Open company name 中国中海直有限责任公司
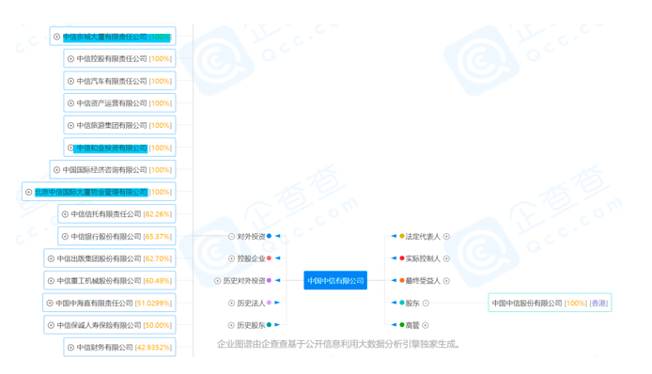Image resolution: width=652 pixels, height=374 pixels. point(94,303)
